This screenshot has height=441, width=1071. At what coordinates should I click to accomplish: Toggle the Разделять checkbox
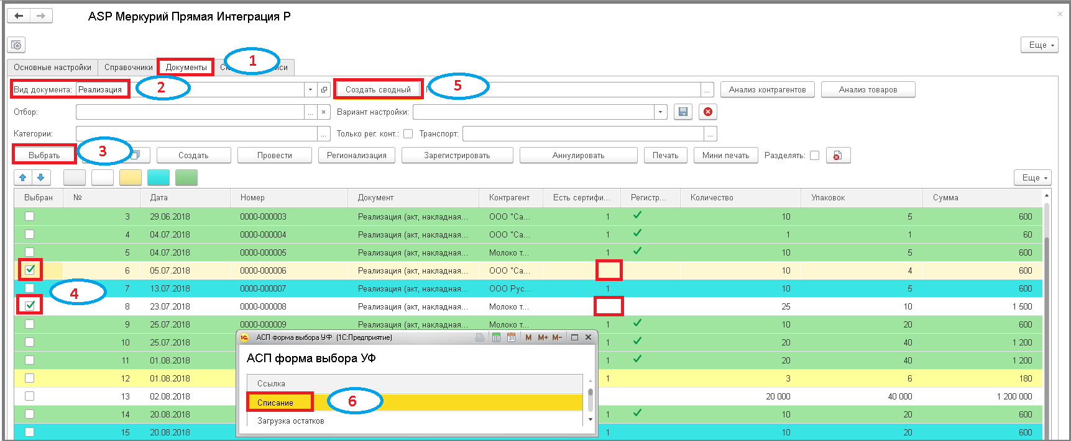point(814,155)
